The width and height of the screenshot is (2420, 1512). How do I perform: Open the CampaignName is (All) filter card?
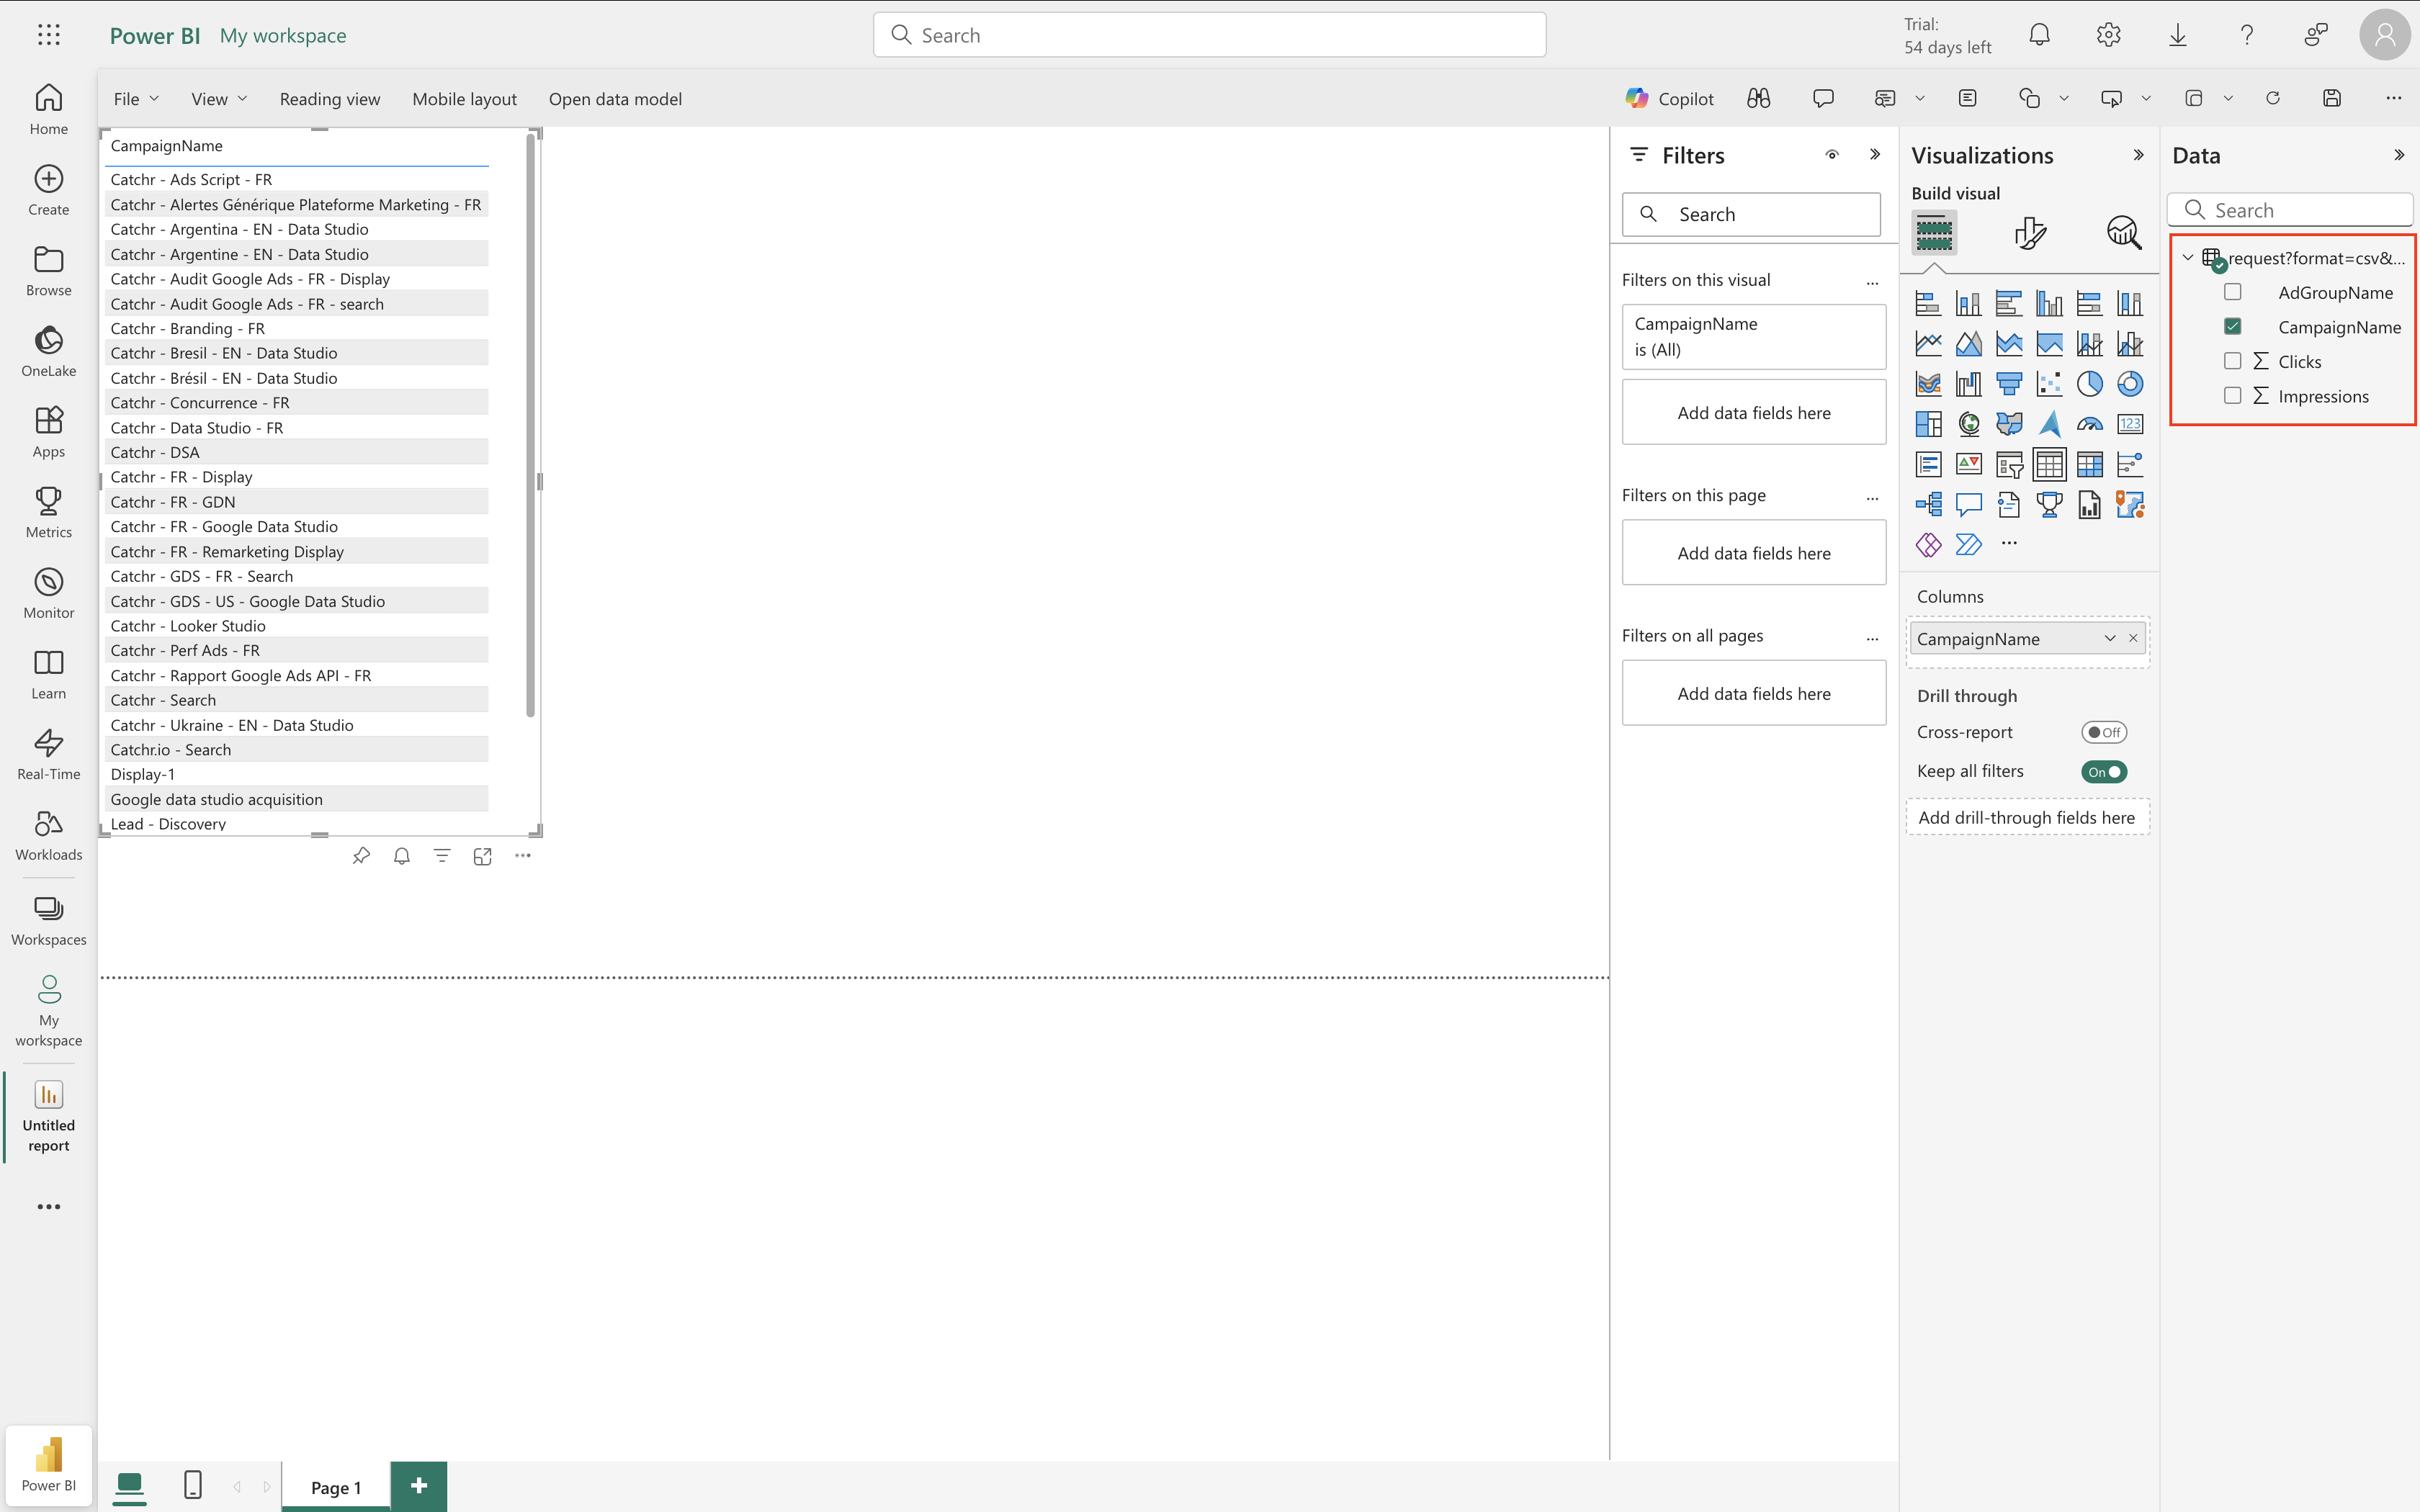(x=1753, y=337)
